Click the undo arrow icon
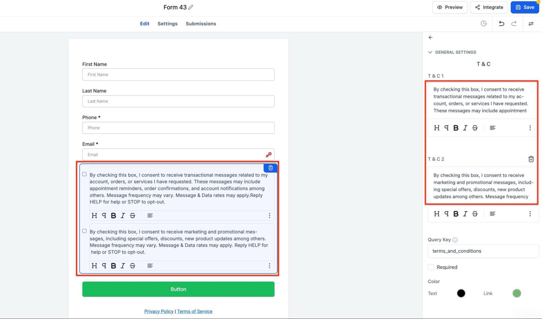 coord(501,24)
